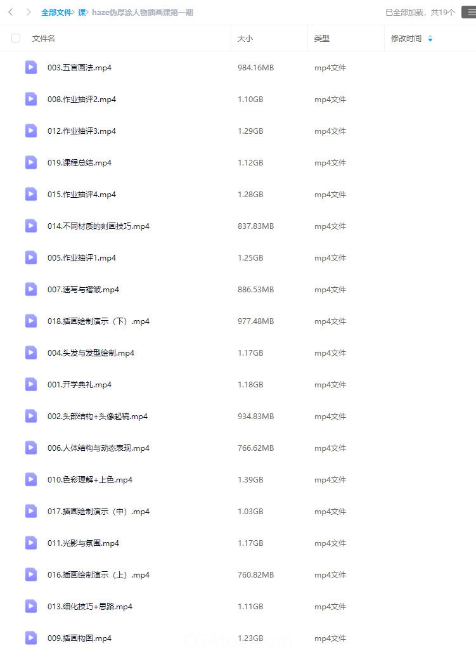This screenshot has width=476, height=660.
Task: Click the file icon of 009.插画构图.mp4
Action: point(30,638)
